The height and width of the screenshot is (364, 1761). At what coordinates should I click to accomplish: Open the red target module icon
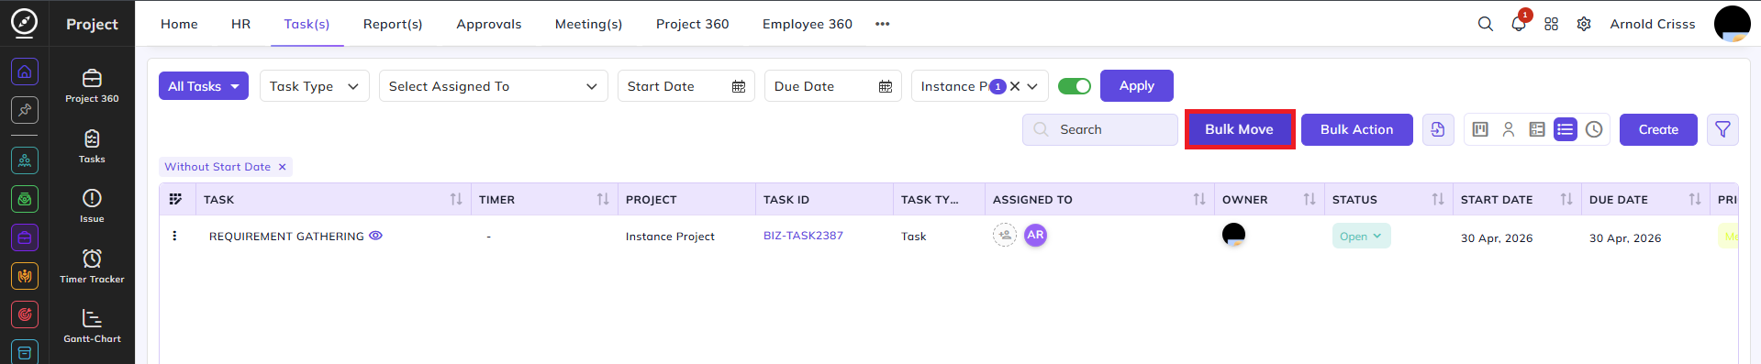point(25,314)
